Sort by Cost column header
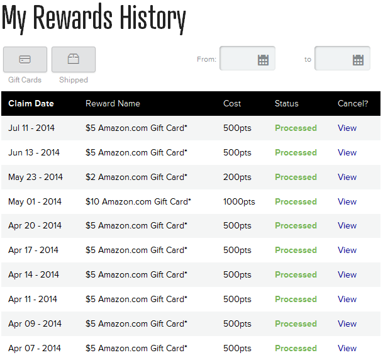 232,103
